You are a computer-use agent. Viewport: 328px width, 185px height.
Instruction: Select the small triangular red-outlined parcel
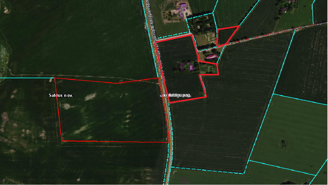click(225, 36)
